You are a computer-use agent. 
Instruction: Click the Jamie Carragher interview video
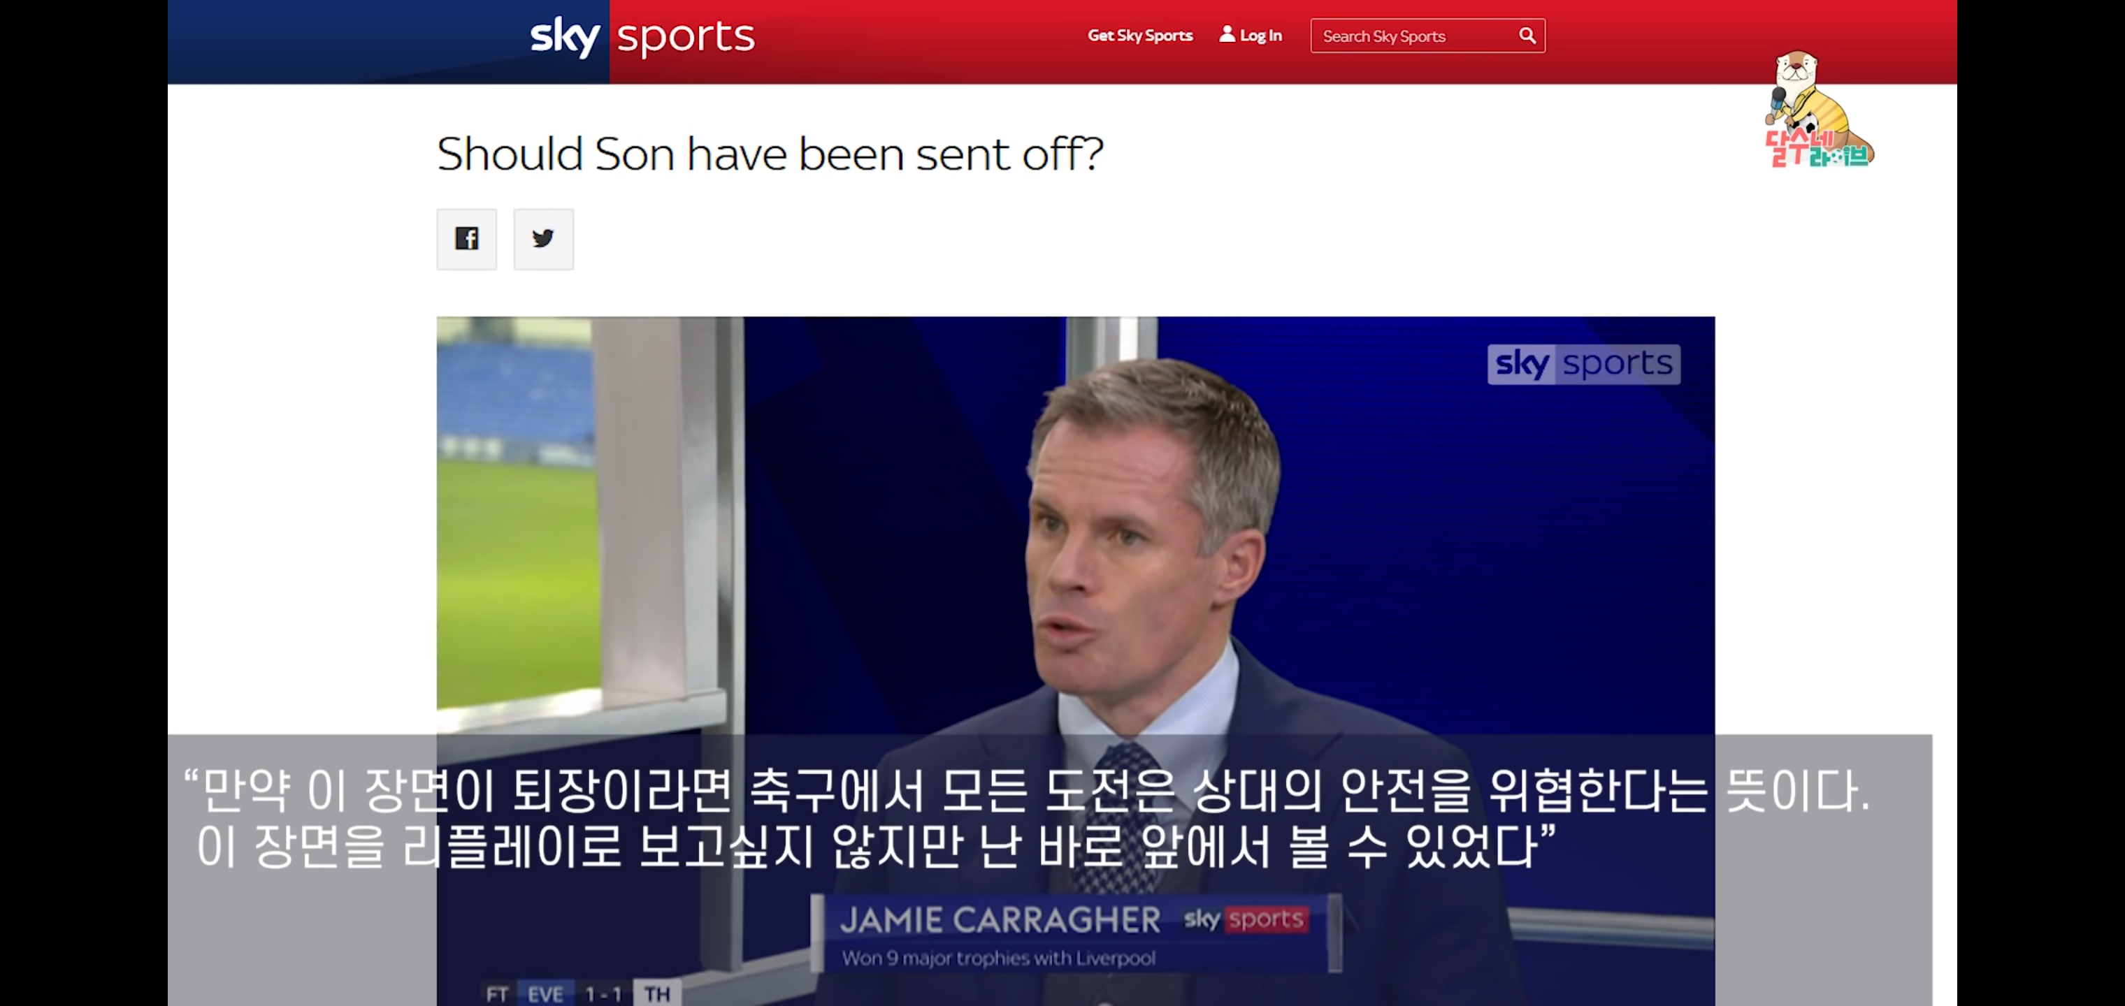pyautogui.click(x=1075, y=660)
